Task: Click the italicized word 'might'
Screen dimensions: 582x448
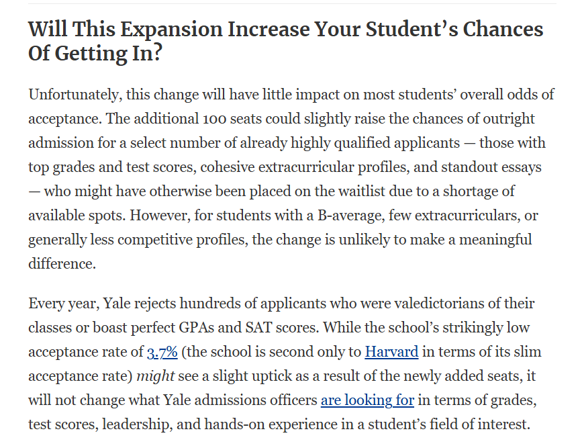Action: click(156, 376)
